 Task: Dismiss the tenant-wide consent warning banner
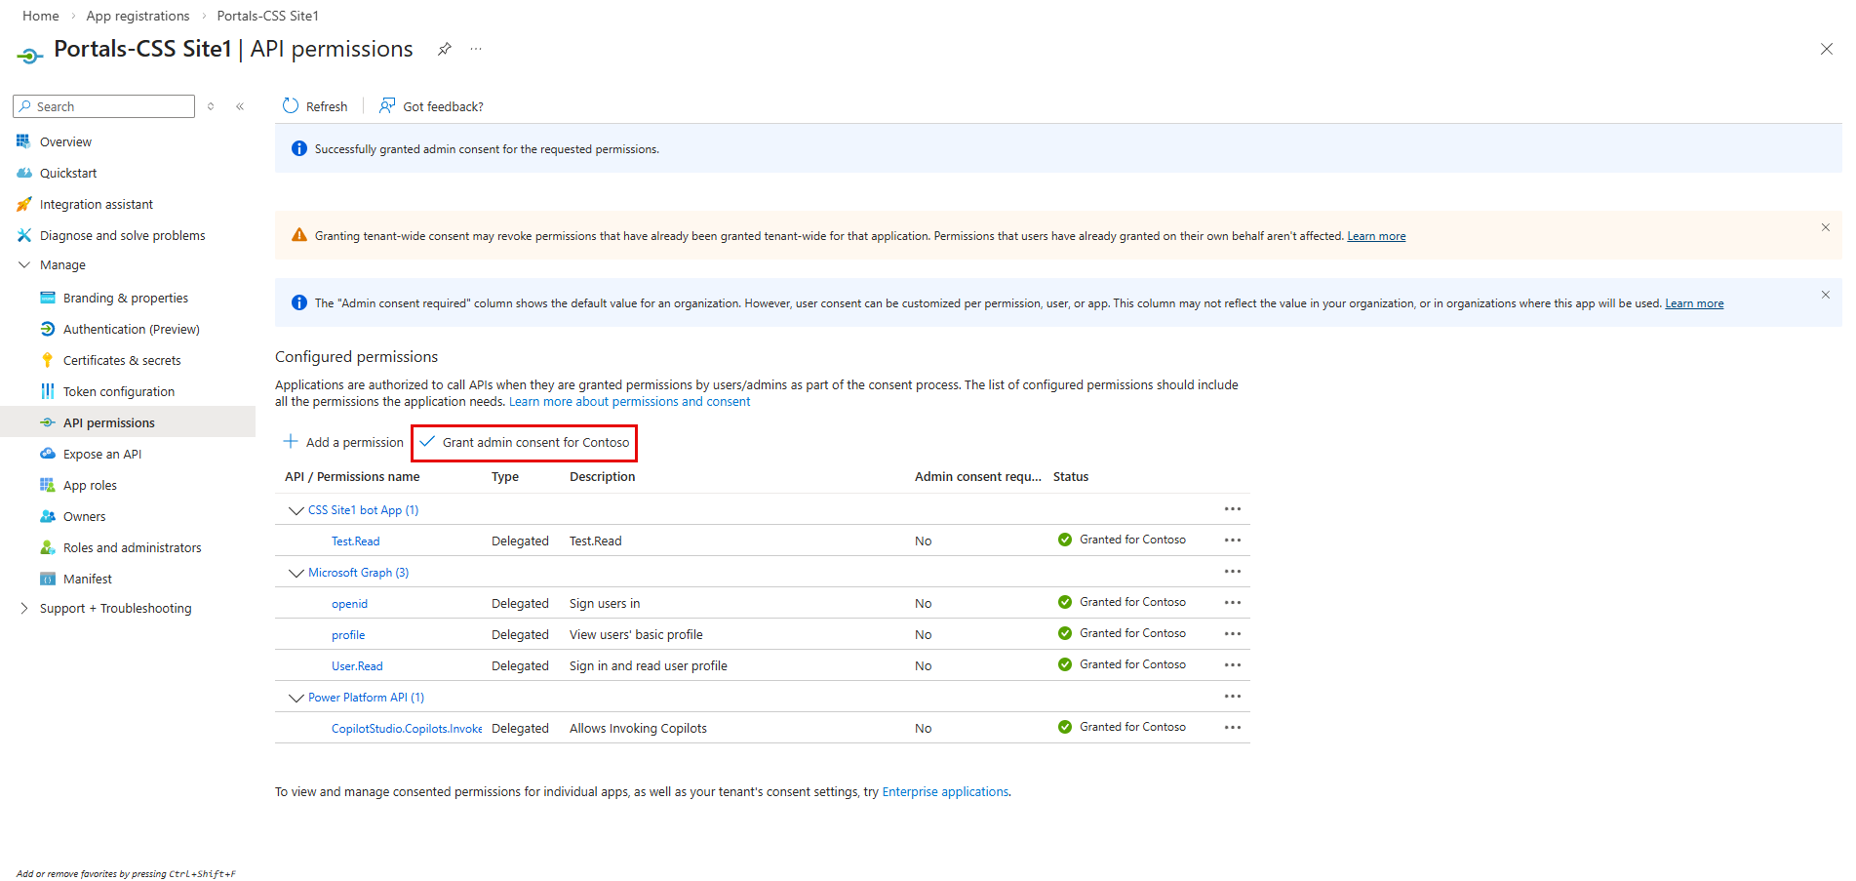1825,227
